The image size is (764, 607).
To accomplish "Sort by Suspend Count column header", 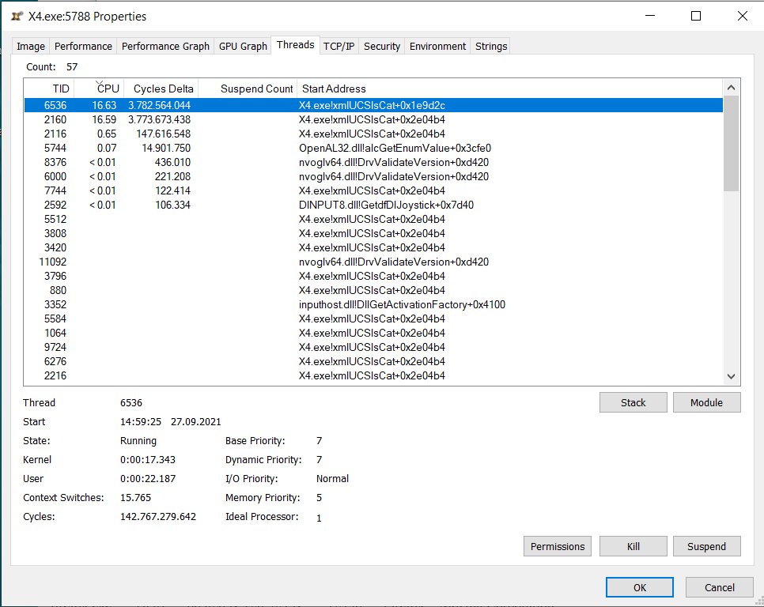I will (x=248, y=89).
